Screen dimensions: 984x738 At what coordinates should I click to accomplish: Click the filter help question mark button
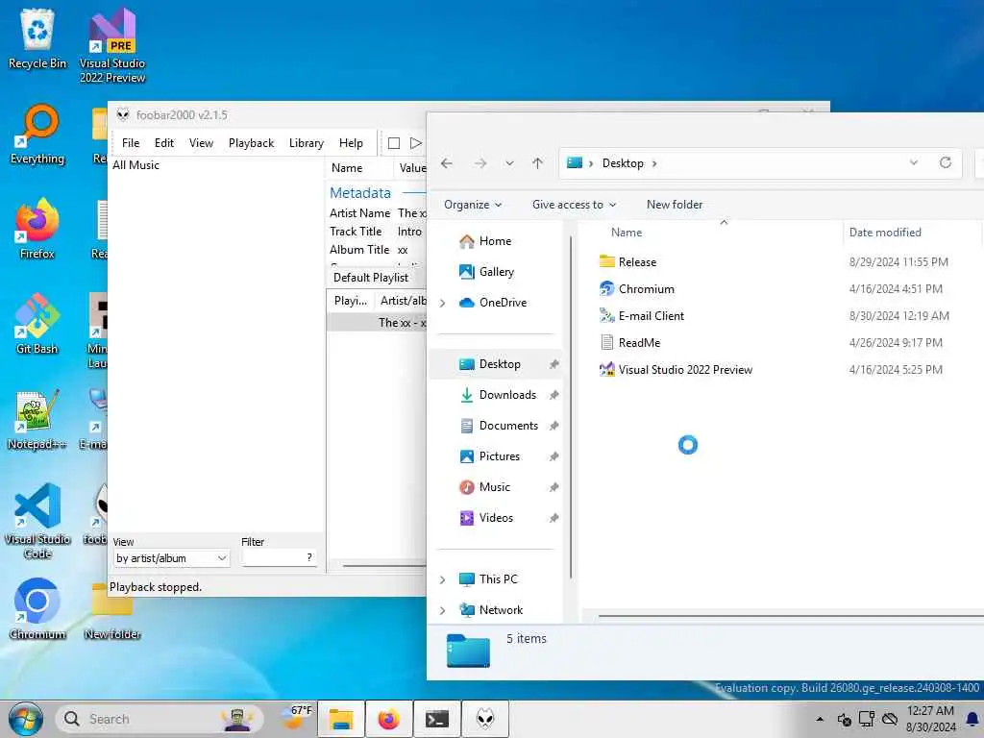[309, 557]
